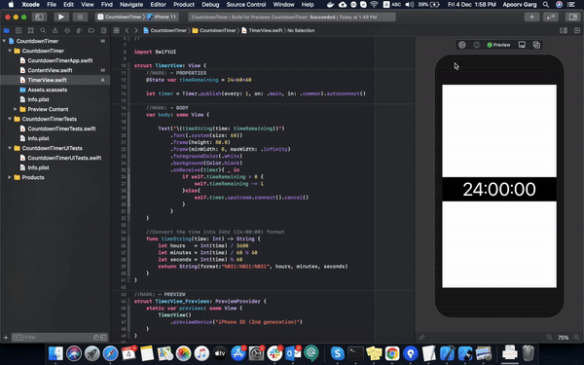Viewport: 584px width, 365px height.
Task: Open Finder from the Dock
Action: (55, 353)
